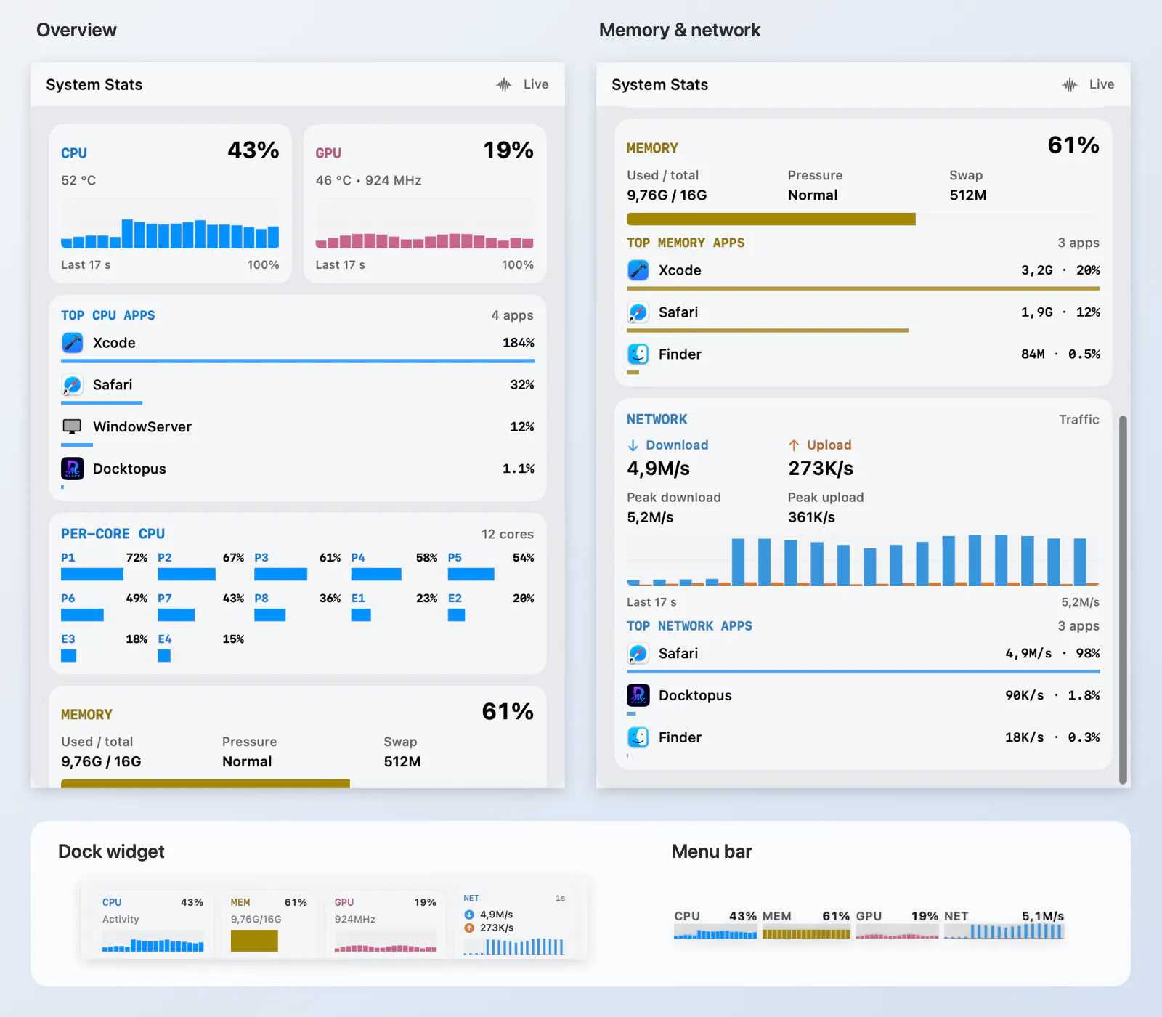The width and height of the screenshot is (1162, 1017).
Task: Click the 'Normal' pressure value in Memory & network
Action: click(813, 195)
